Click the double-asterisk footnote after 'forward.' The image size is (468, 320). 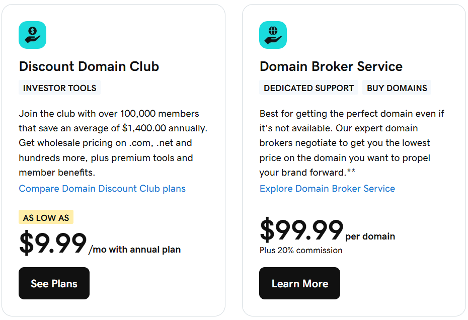coord(351,172)
